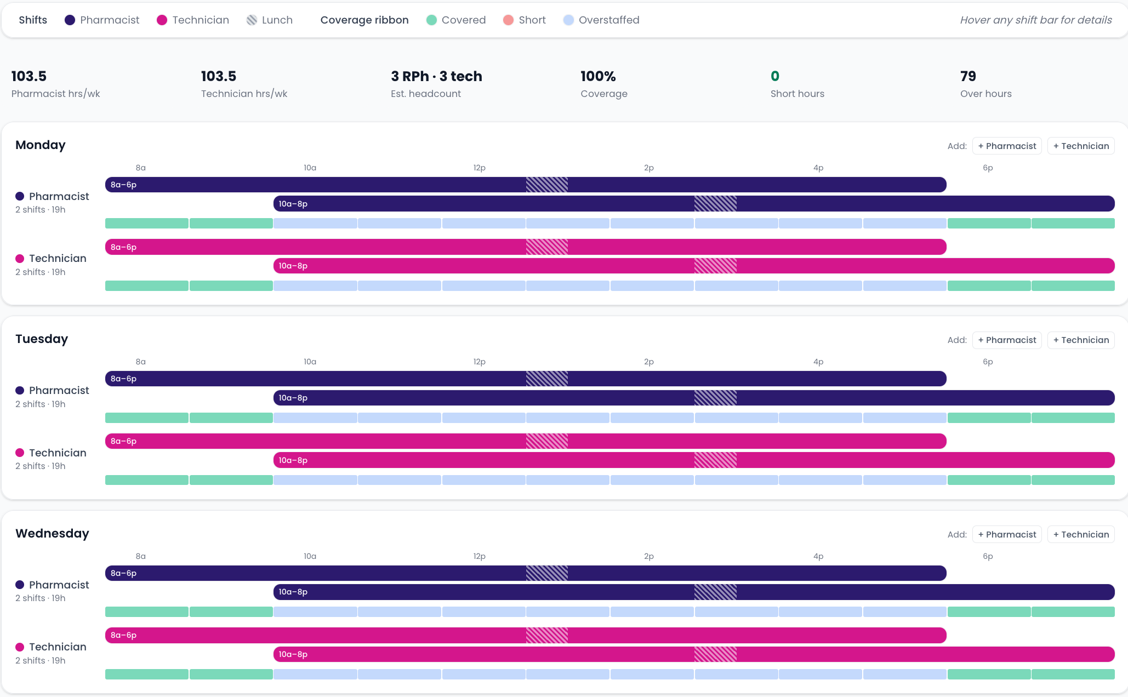Click lunch block in Monday technician 8a–6p shift
The height and width of the screenshot is (697, 1128).
point(547,247)
